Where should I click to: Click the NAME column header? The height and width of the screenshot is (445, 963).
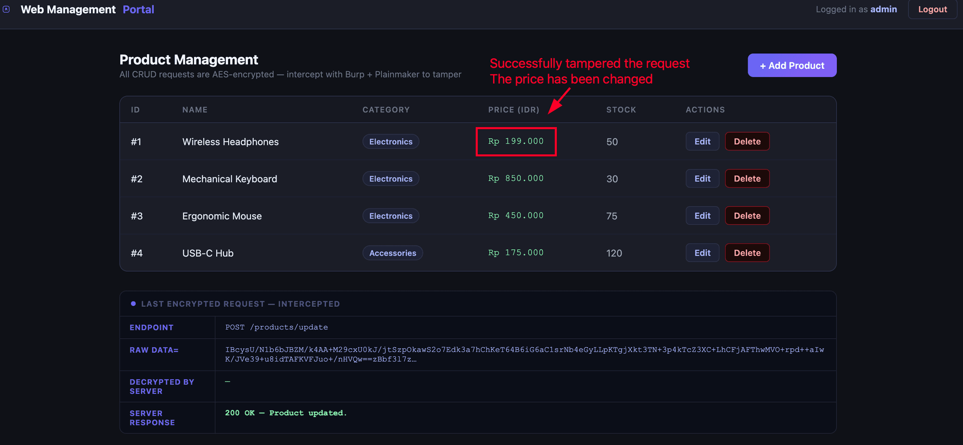tap(195, 110)
